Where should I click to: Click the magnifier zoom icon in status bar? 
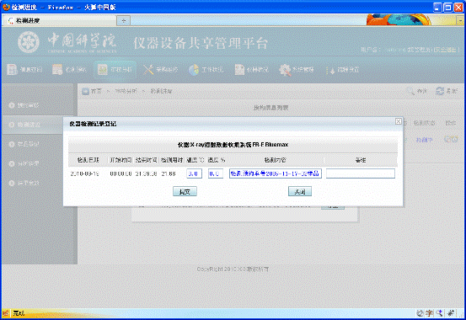point(440,313)
